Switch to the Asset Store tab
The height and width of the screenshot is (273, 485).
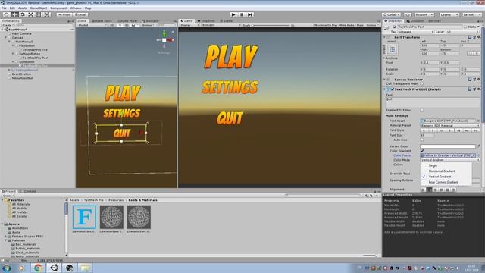click(102, 21)
